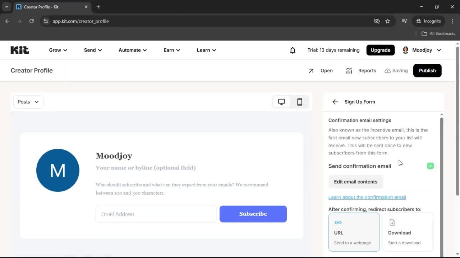Open the notifications bell
The image size is (460, 258).
coord(293,50)
